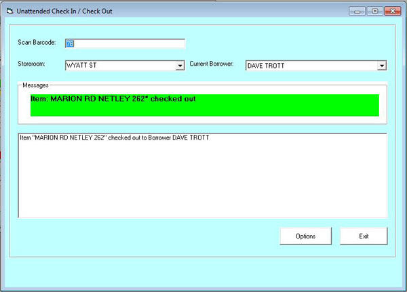Click the Options button

pyautogui.click(x=306, y=236)
